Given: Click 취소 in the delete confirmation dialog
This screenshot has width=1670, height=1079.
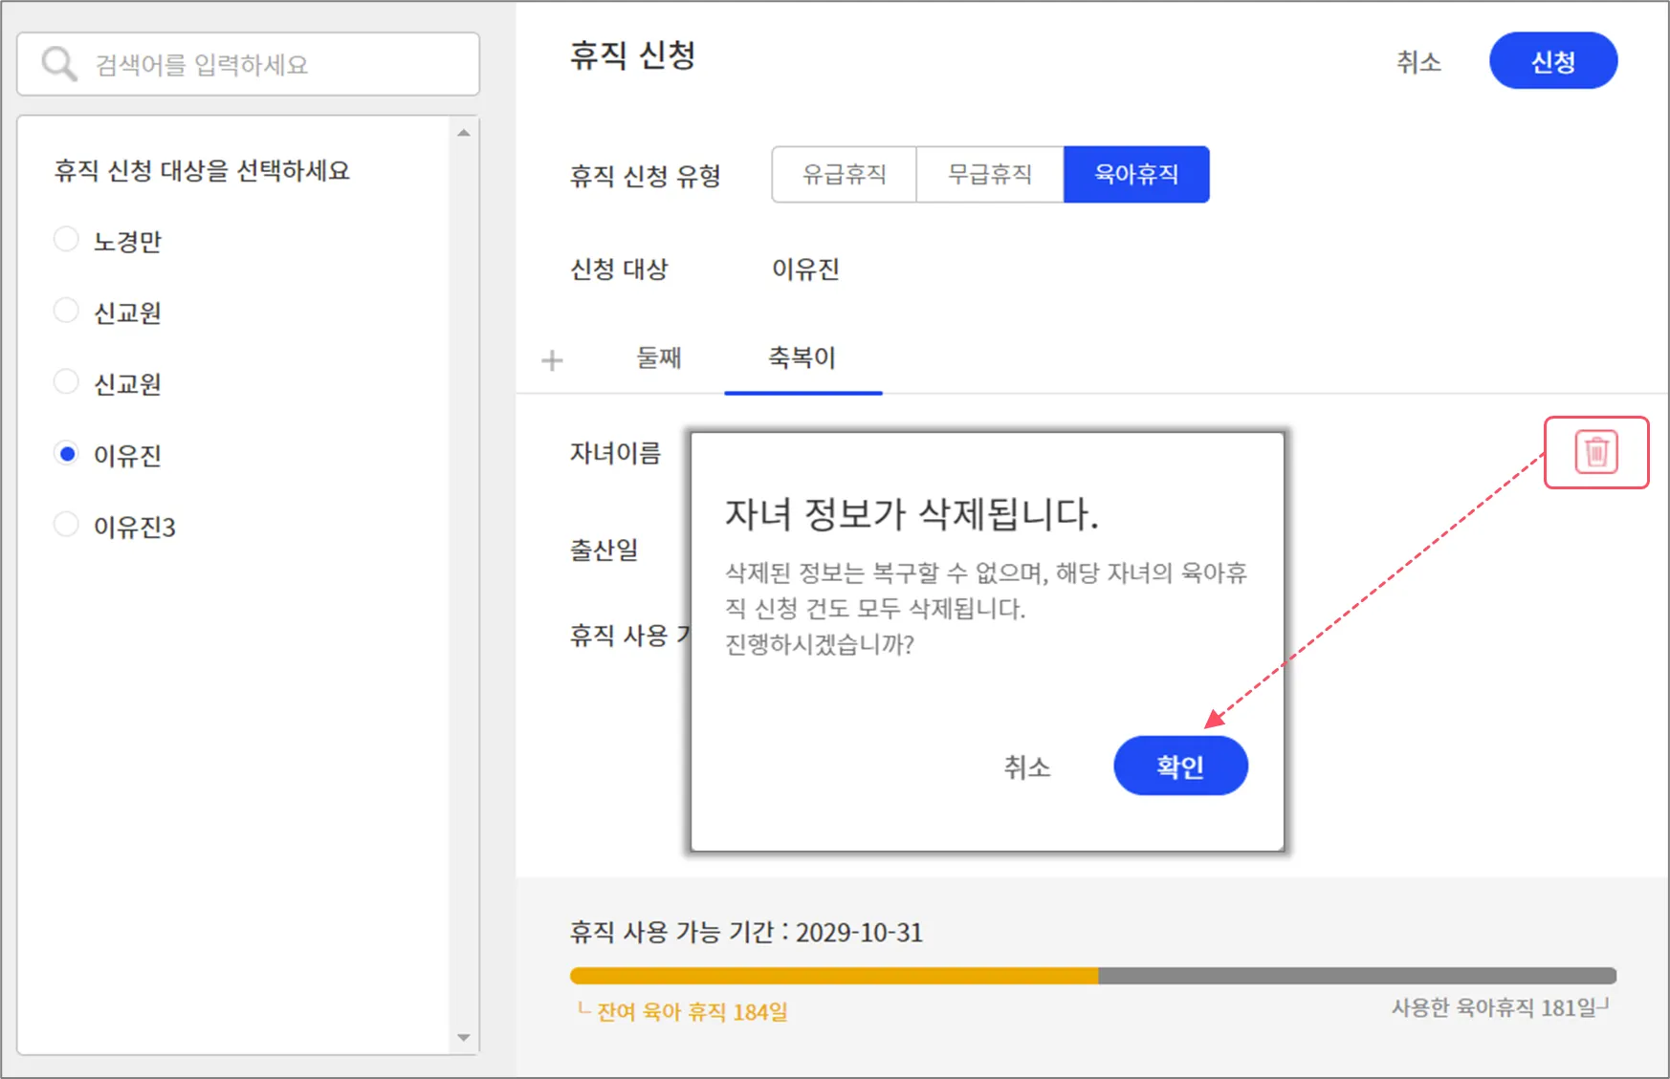Looking at the screenshot, I should pyautogui.click(x=1027, y=766).
